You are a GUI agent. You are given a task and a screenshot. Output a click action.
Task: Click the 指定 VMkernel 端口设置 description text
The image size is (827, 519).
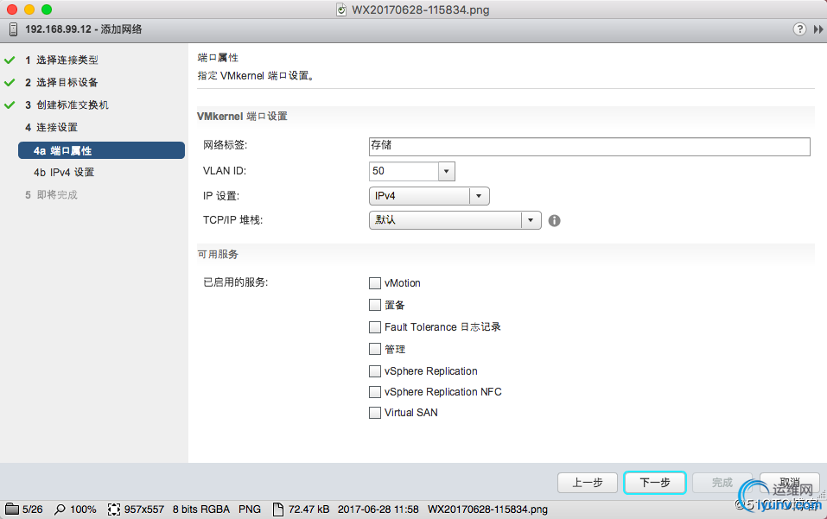[256, 76]
